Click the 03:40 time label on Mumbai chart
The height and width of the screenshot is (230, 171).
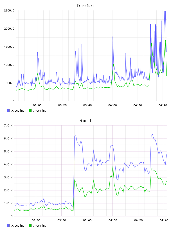(87, 220)
